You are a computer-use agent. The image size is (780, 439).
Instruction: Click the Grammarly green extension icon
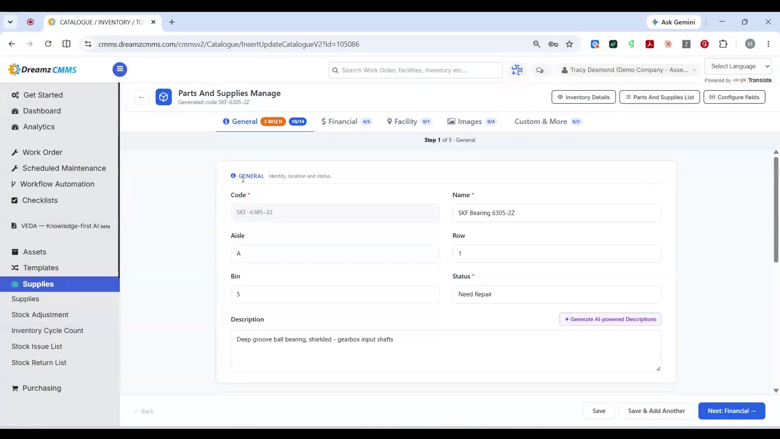[x=631, y=44]
